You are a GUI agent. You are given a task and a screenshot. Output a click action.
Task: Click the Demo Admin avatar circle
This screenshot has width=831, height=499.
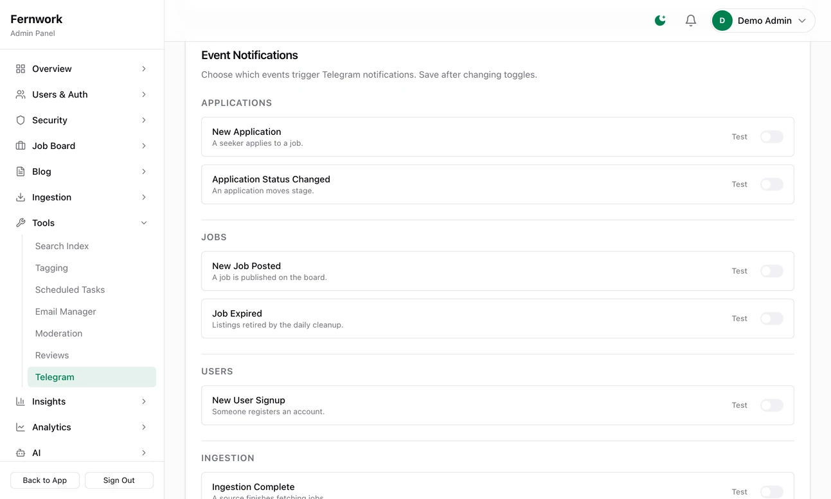click(x=722, y=21)
